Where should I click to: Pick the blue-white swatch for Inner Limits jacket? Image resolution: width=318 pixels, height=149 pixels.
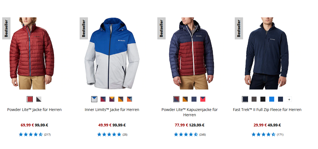[x=94, y=99]
